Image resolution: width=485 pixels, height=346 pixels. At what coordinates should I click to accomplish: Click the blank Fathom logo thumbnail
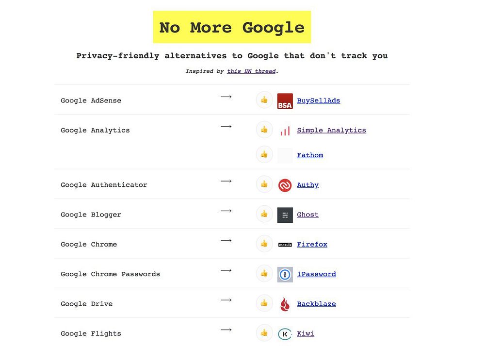tap(285, 155)
